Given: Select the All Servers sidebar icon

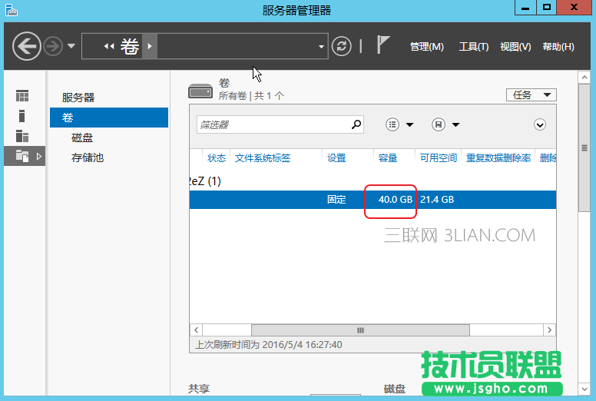Looking at the screenshot, I should [22, 136].
